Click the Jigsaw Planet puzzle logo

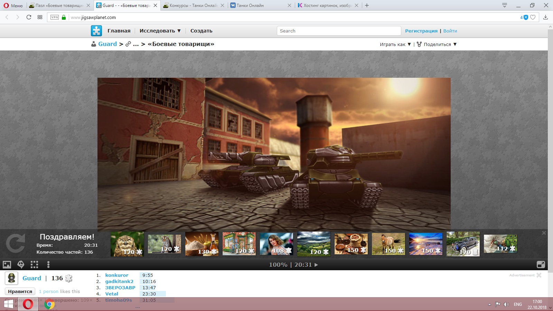tap(96, 31)
